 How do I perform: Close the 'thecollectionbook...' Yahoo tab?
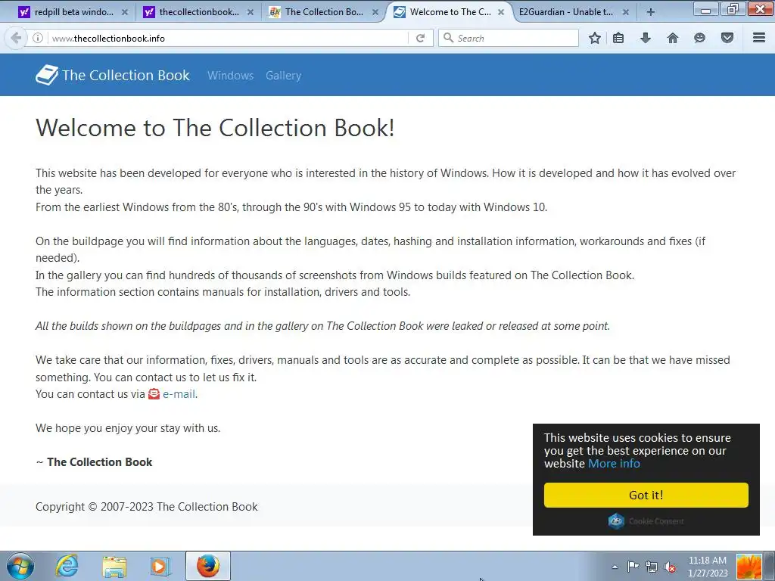click(x=251, y=12)
